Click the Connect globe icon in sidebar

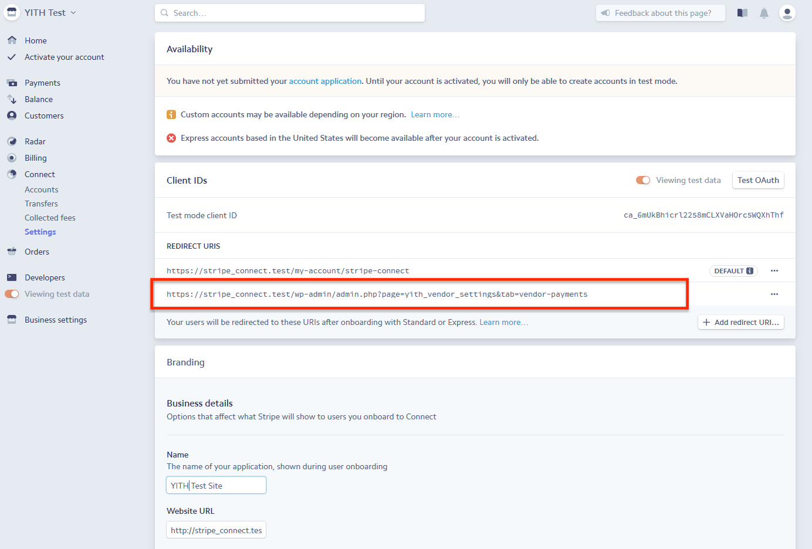[x=12, y=174]
